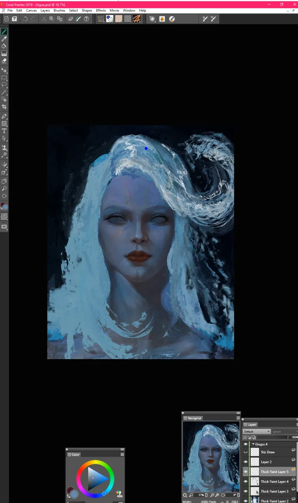This screenshot has width=298, height=503.
Task: Select the Mirror Painting tool
Action: [4, 165]
